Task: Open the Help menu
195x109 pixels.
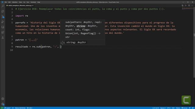Action: click(39, 2)
